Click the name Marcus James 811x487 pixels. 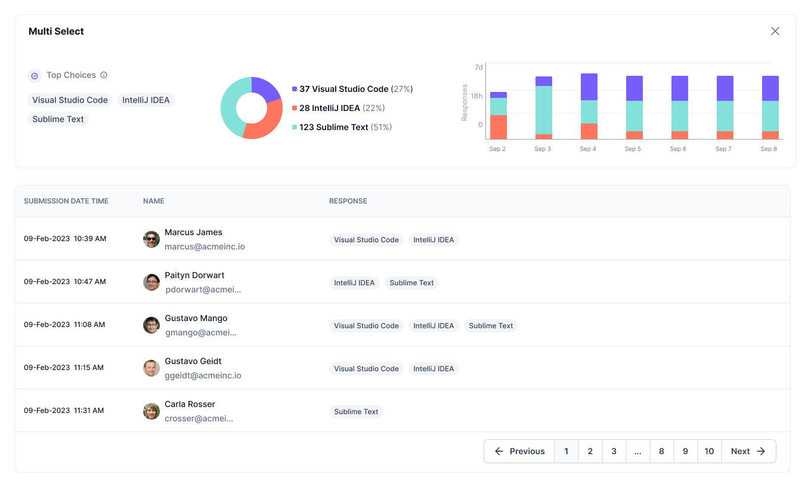click(193, 232)
